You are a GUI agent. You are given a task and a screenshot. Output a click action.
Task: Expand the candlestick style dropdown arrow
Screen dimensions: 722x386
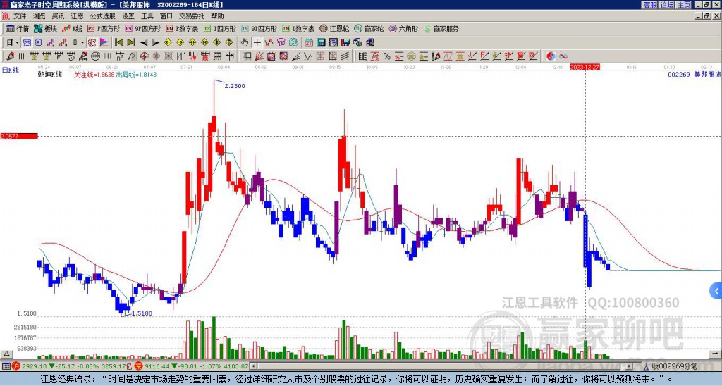82,43
